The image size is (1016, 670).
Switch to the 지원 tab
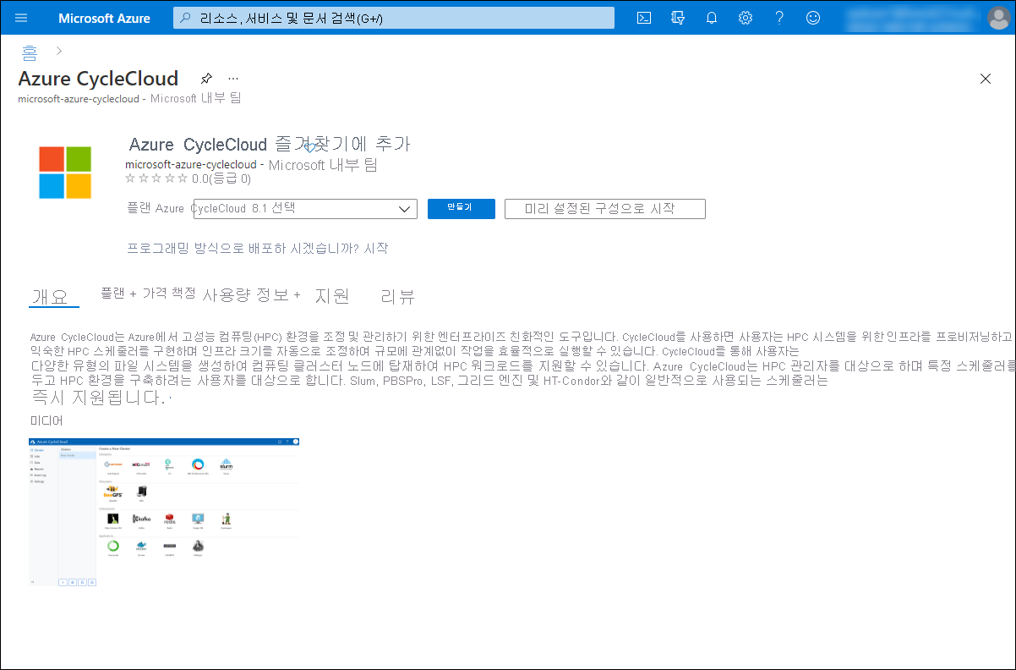332,295
